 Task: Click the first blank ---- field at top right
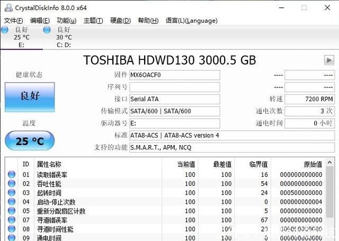[x=309, y=75]
